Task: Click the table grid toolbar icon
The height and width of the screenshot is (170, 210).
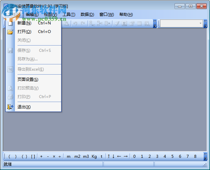Action: pyautogui.click(x=140, y=23)
